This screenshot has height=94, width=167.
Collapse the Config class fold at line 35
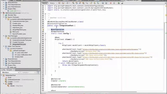coord(45,33)
